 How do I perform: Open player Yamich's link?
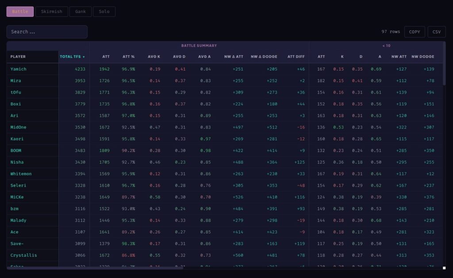click(x=18, y=69)
